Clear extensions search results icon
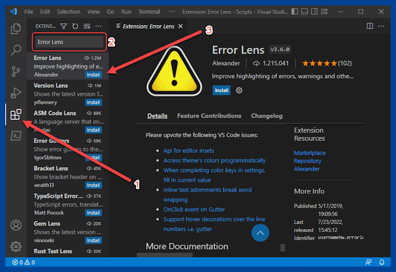This screenshot has height=272, width=396. pyautogui.click(x=87, y=26)
